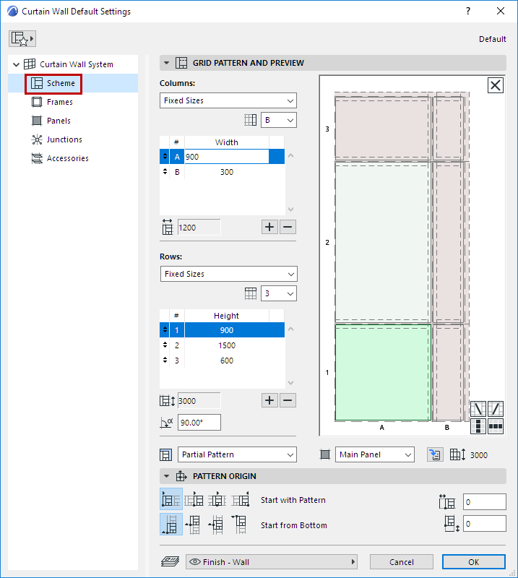Edit the grid angle field 90.00°

coord(199,423)
